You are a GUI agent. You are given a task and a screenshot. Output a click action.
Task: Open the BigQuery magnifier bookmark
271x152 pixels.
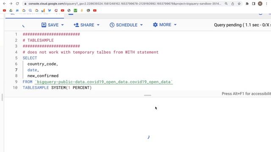tap(30, 11)
